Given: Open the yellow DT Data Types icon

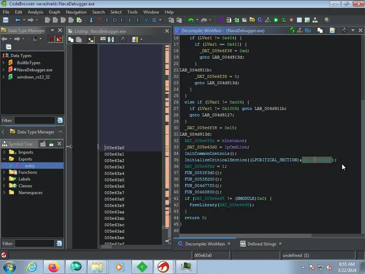Looking at the screenshot, I should 252,20.
